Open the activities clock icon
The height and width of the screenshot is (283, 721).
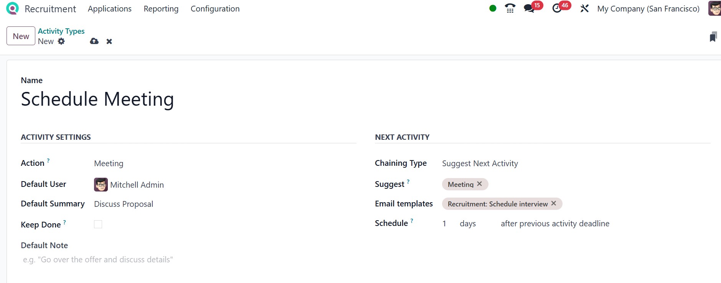557,8
